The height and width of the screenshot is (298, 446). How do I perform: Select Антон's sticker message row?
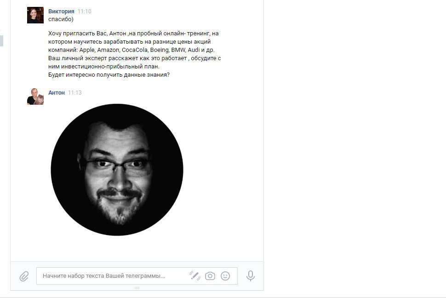click(x=137, y=162)
